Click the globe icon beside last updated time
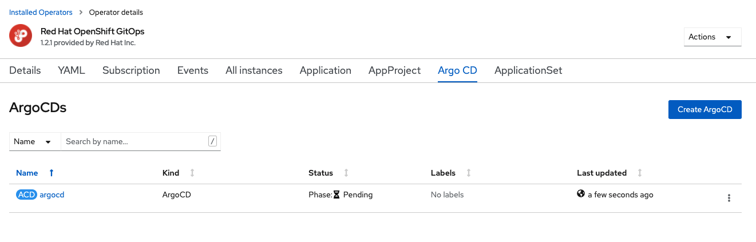This screenshot has width=756, height=242. [581, 194]
